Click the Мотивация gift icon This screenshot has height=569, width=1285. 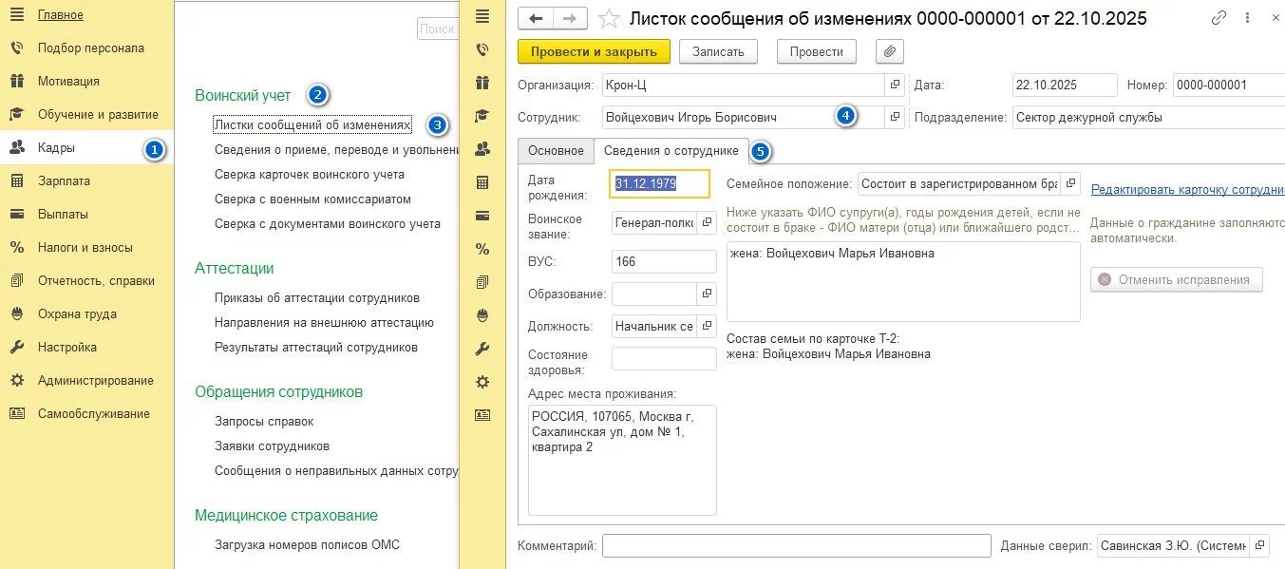click(x=16, y=82)
